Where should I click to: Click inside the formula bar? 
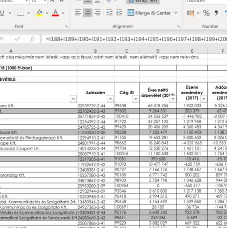click(x=134, y=39)
